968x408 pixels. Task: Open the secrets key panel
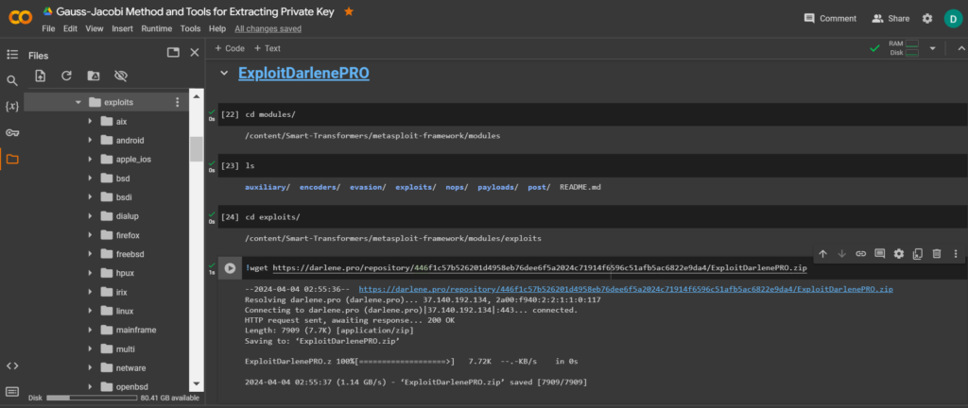[x=11, y=132]
